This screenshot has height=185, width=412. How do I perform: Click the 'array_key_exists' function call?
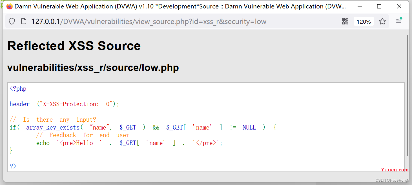53,128
